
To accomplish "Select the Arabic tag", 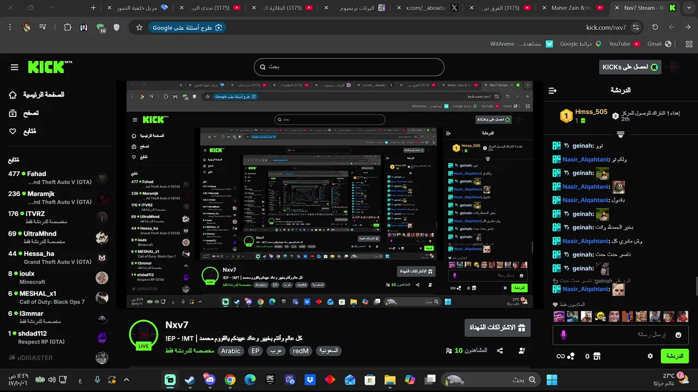I will tap(231, 351).
